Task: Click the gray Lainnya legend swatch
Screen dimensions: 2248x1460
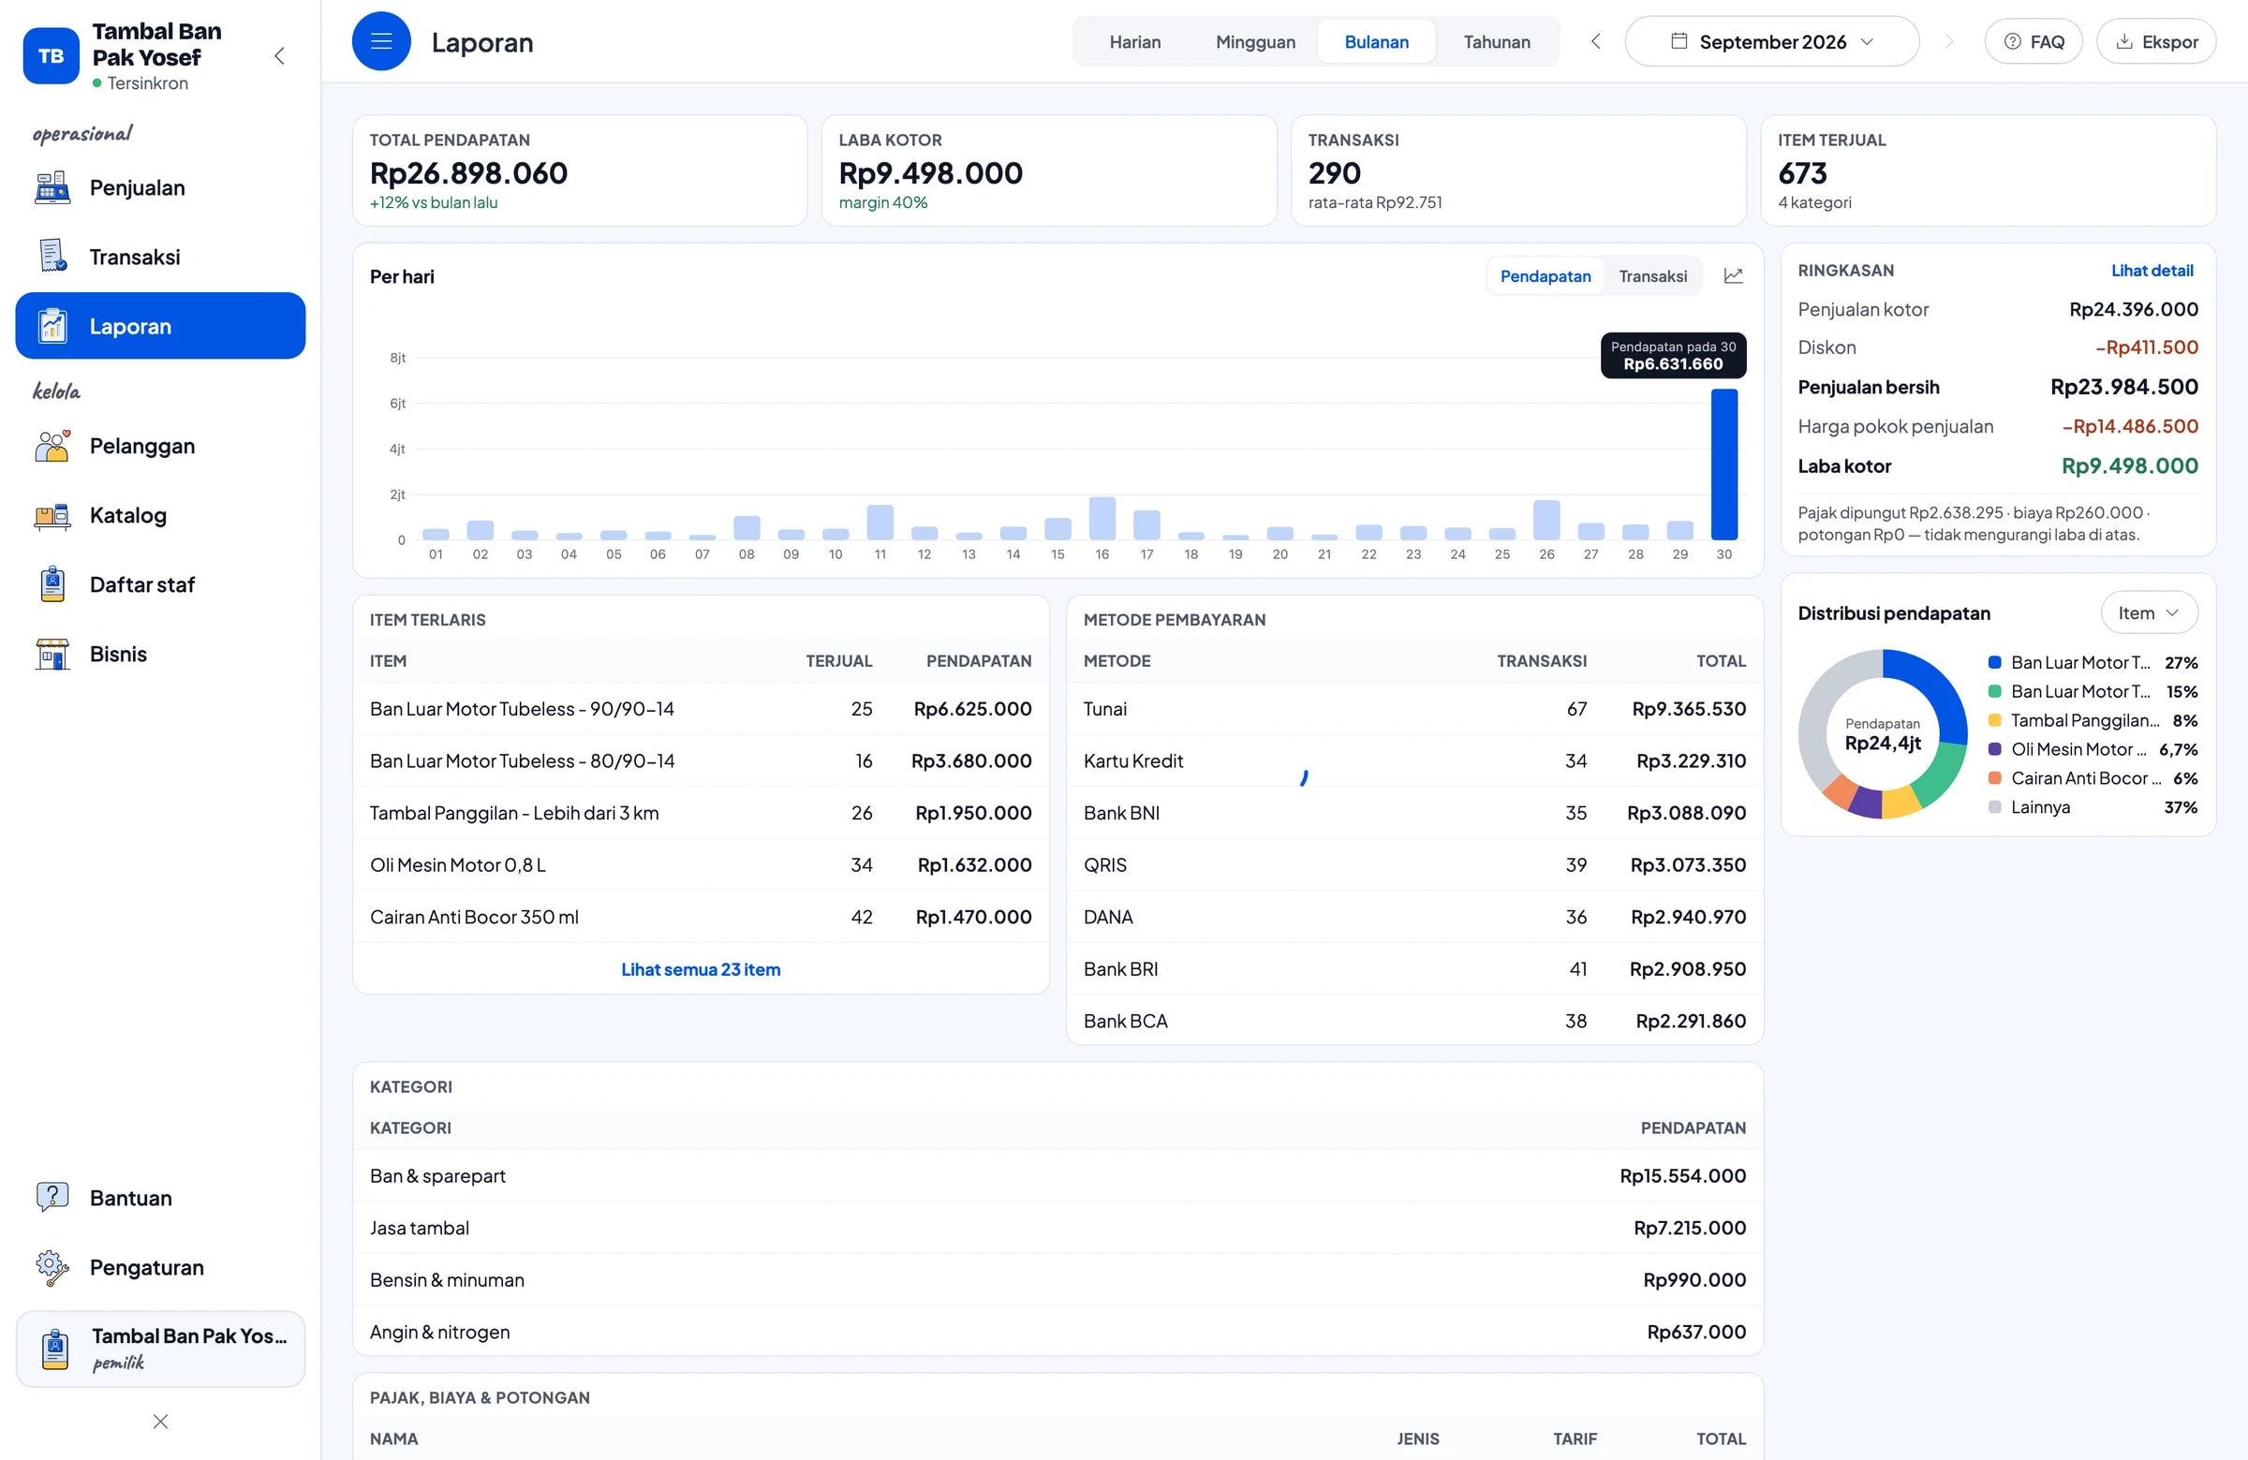Action: click(1994, 807)
